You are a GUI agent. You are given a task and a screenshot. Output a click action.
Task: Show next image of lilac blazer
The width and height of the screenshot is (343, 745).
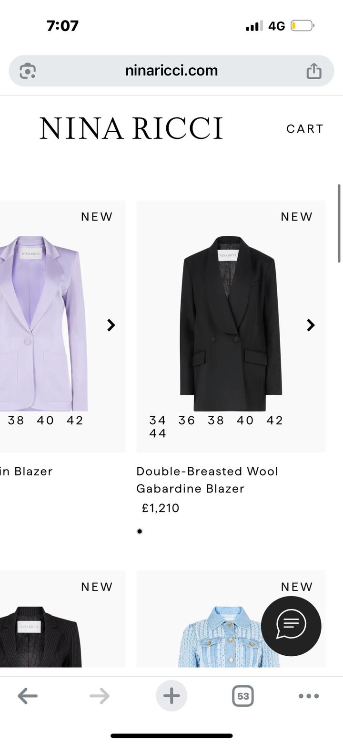coord(111,325)
